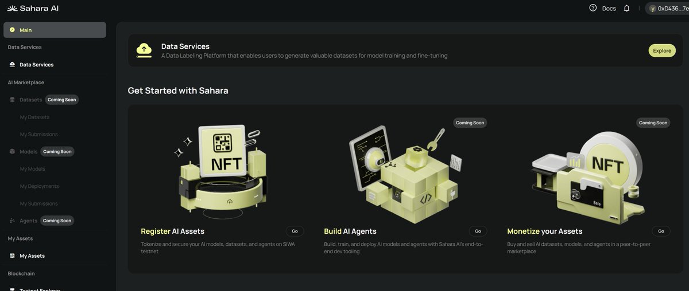
Task: Click the Monetize your Assets heading
Action: coord(545,231)
